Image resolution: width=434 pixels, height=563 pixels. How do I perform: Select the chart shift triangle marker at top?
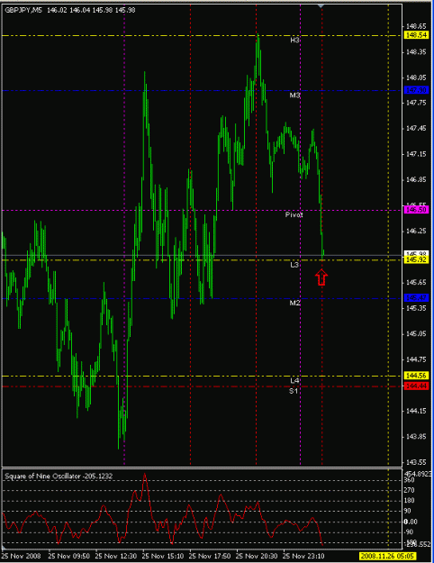[x=321, y=5]
